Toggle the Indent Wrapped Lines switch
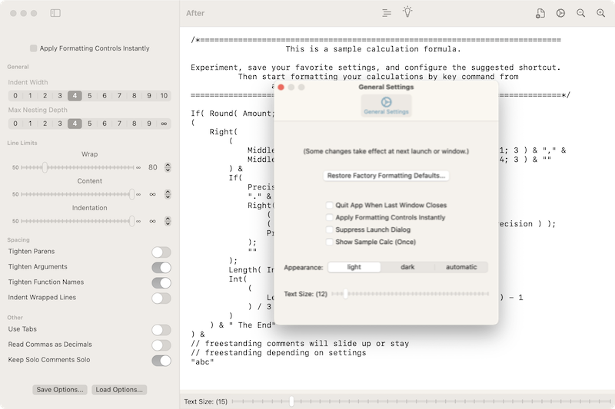This screenshot has width=615, height=409. pyautogui.click(x=161, y=299)
